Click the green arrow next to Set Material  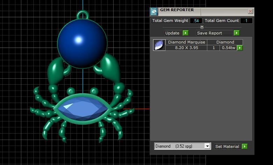244,146
